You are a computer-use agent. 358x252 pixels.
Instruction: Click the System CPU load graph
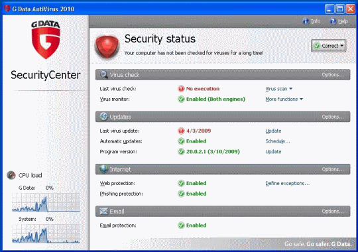[x=46, y=233]
